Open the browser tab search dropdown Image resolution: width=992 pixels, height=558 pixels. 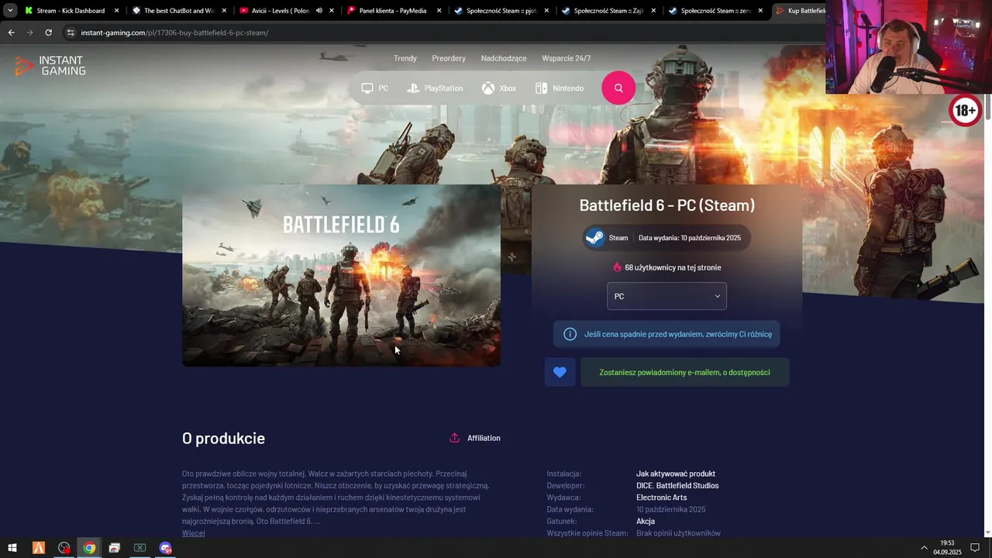pos(9,10)
